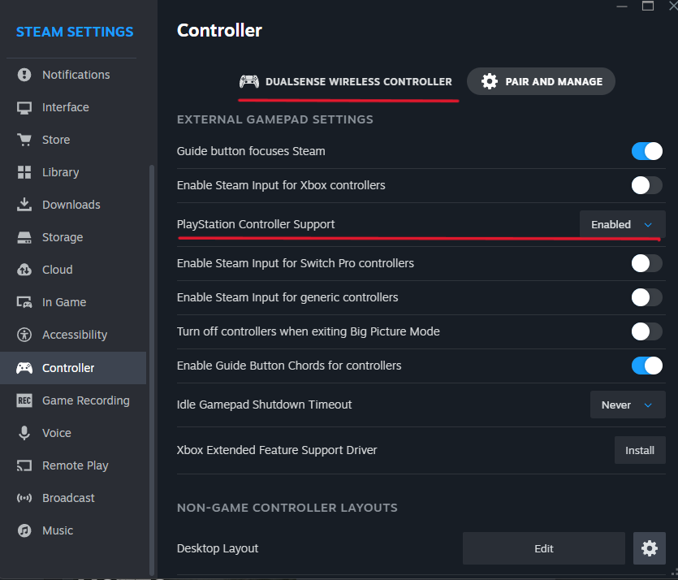Viewport: 678px width, 580px height.
Task: Open In Game settings
Action: [x=73, y=302]
